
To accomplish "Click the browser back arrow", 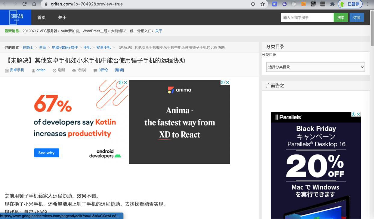I will (5, 4).
